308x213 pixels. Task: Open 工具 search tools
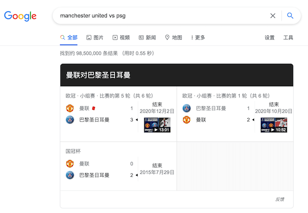(288, 37)
